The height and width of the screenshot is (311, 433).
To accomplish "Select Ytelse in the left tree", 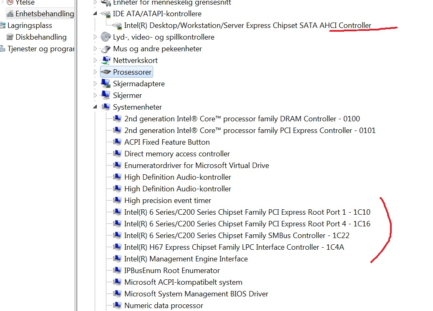I will 25,3.
